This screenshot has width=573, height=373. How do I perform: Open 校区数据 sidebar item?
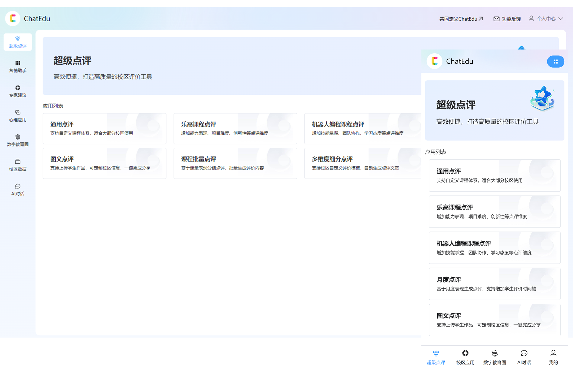click(x=18, y=165)
